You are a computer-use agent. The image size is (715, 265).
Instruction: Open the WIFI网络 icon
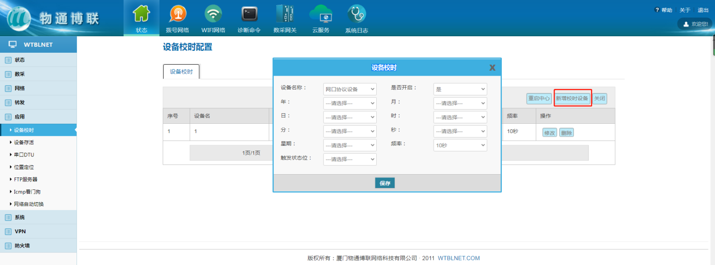[213, 15]
